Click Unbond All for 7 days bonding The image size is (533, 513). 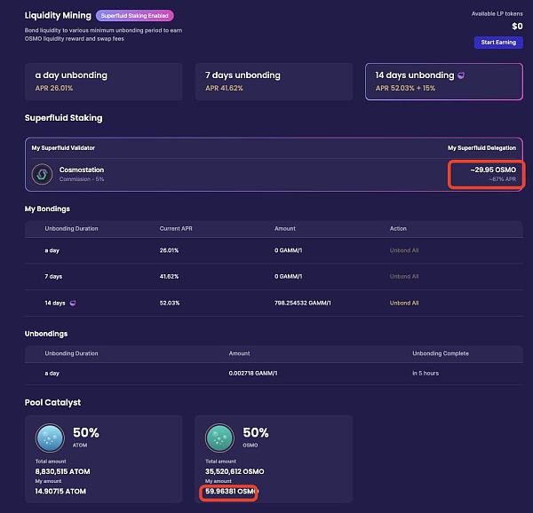(404, 277)
